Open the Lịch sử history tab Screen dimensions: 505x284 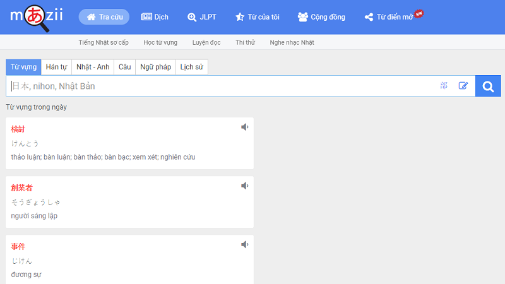point(191,67)
